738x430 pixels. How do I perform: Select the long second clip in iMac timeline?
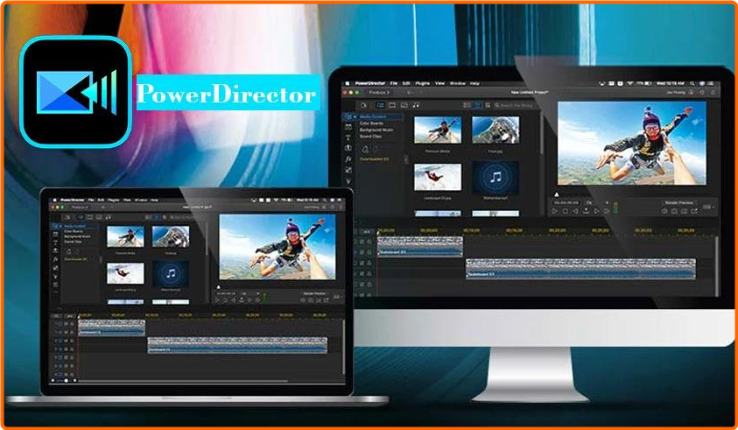pyautogui.click(x=580, y=269)
